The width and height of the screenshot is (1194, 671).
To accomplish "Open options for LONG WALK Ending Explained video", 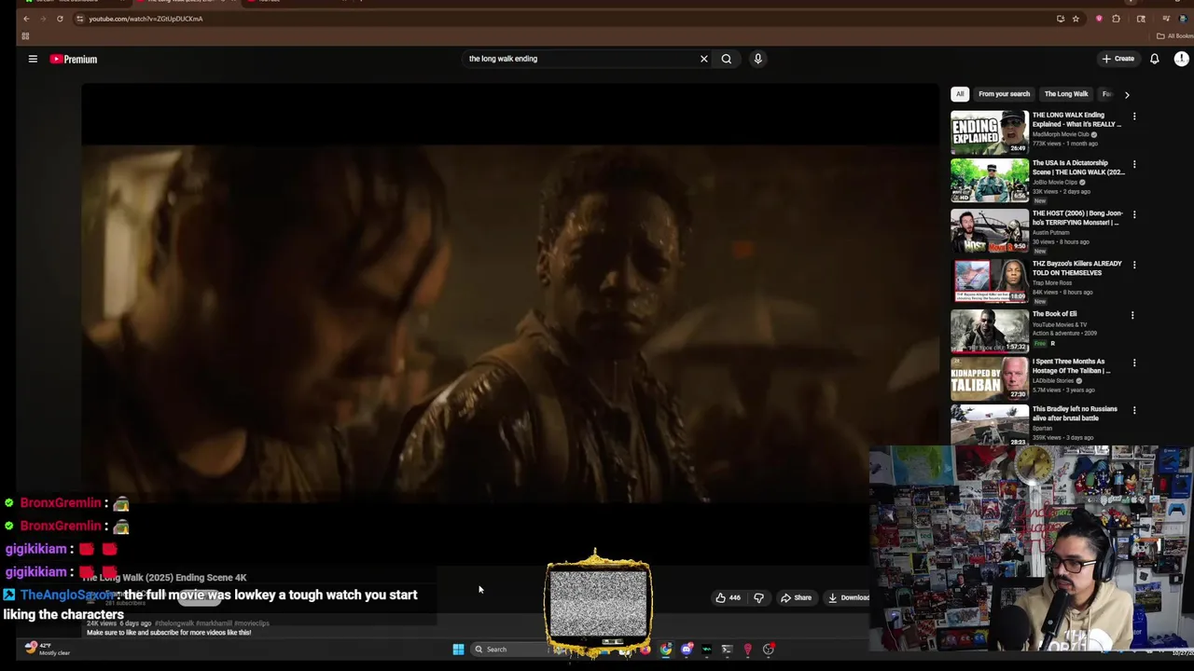I will pyautogui.click(x=1134, y=116).
